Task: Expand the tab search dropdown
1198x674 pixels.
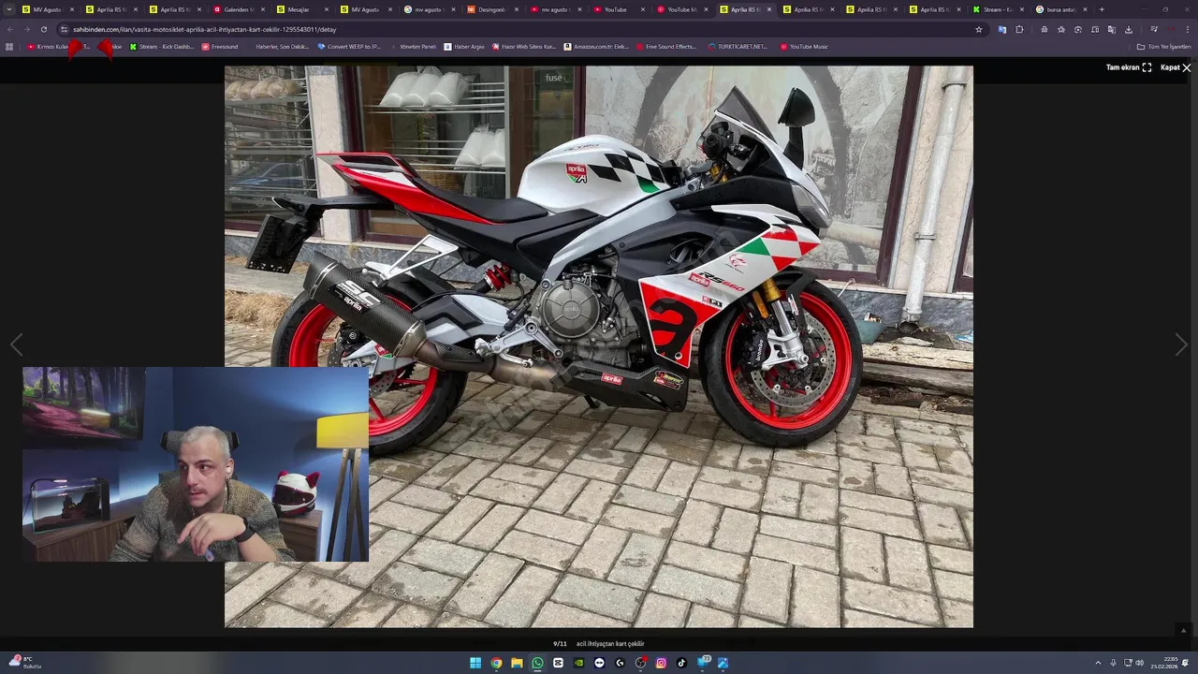Action: (9, 9)
